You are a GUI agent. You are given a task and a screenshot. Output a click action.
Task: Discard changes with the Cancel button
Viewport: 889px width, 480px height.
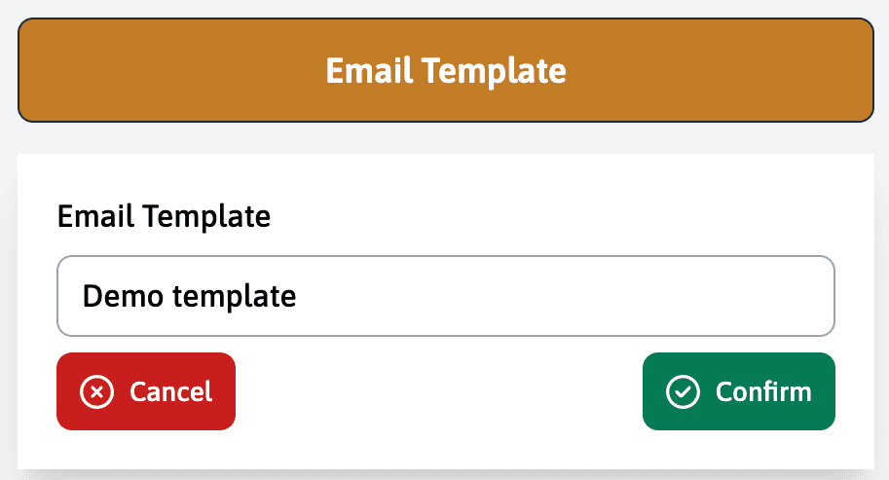[146, 391]
